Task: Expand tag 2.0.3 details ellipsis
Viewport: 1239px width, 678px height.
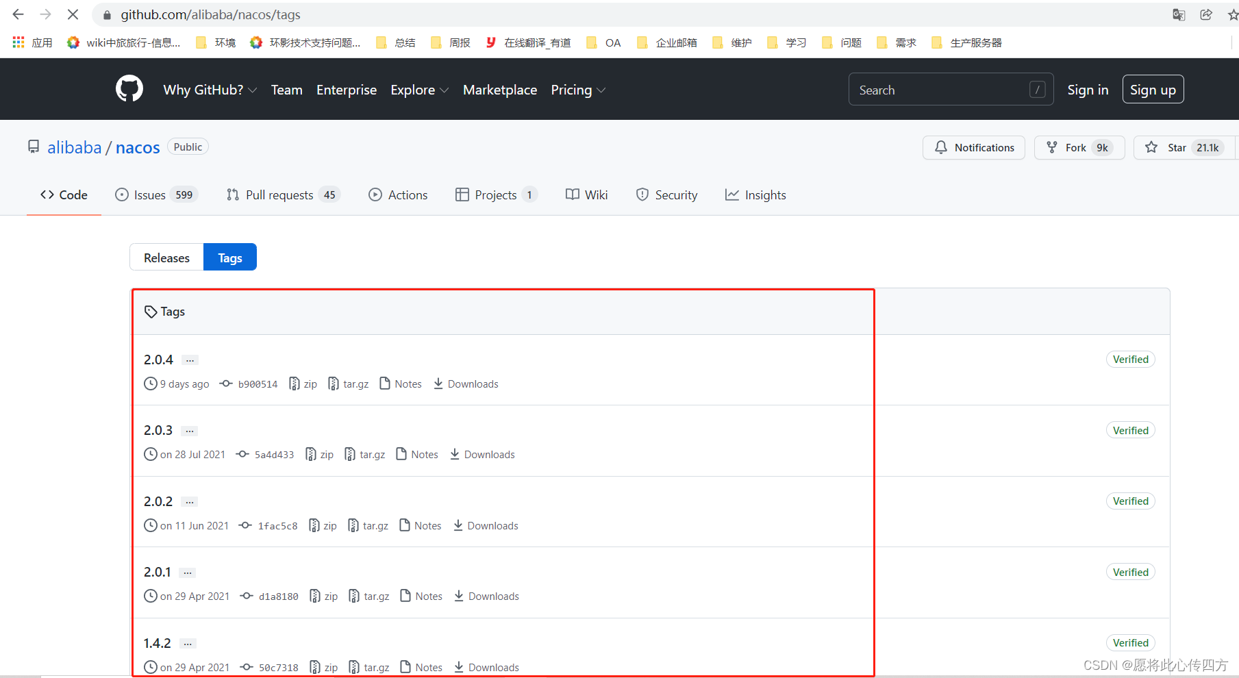Action: pos(190,431)
